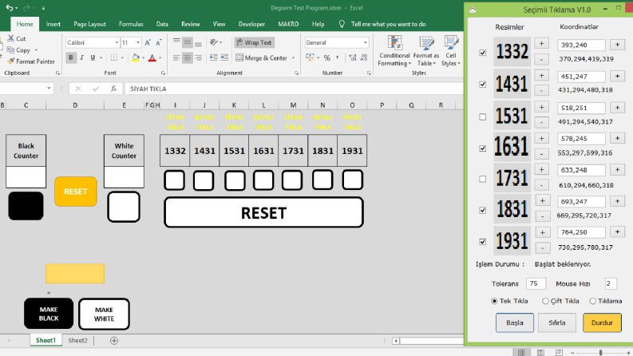Click Wrap Text
Screen dimensions: 633x356
click(255, 42)
